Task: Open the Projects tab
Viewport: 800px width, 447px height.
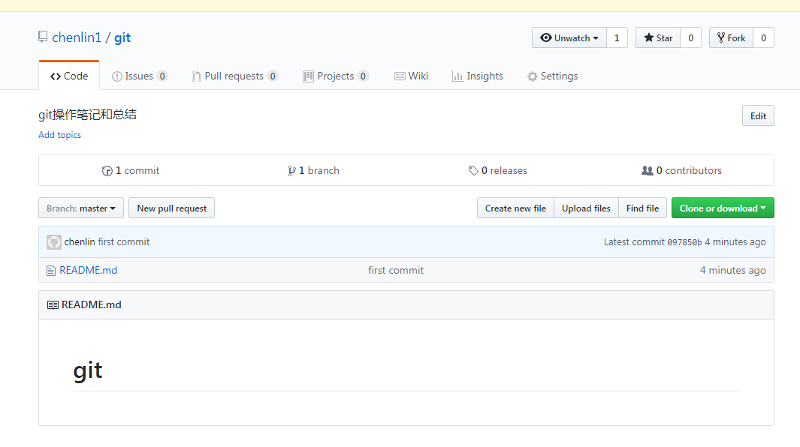Action: (x=335, y=76)
